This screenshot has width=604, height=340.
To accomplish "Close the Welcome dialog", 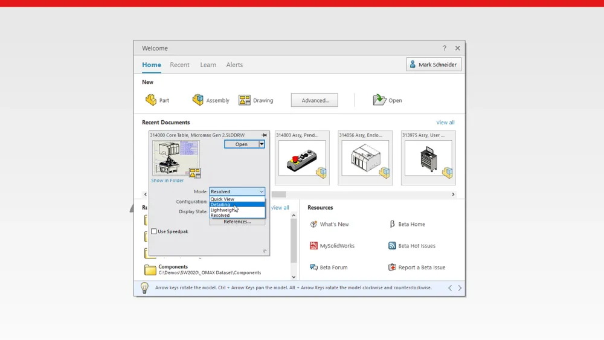I will 458,48.
